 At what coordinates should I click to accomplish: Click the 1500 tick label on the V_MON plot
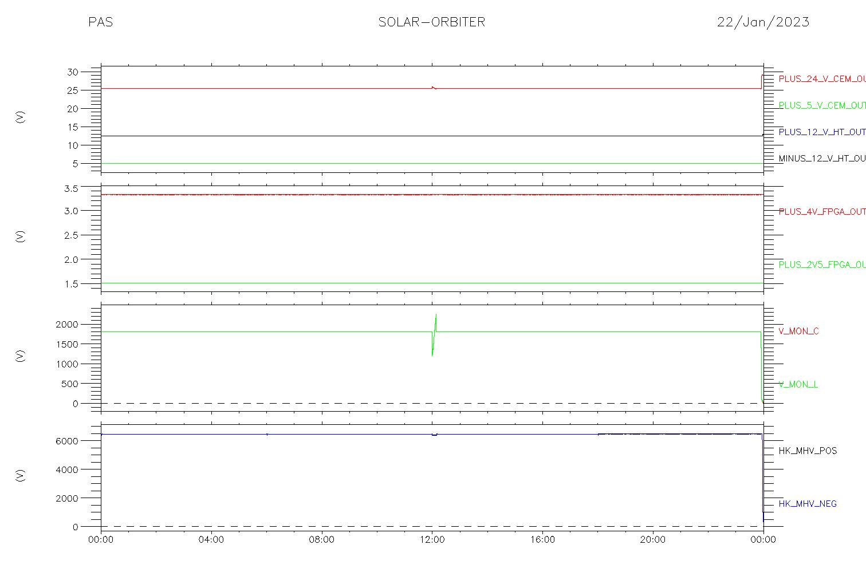pos(68,344)
